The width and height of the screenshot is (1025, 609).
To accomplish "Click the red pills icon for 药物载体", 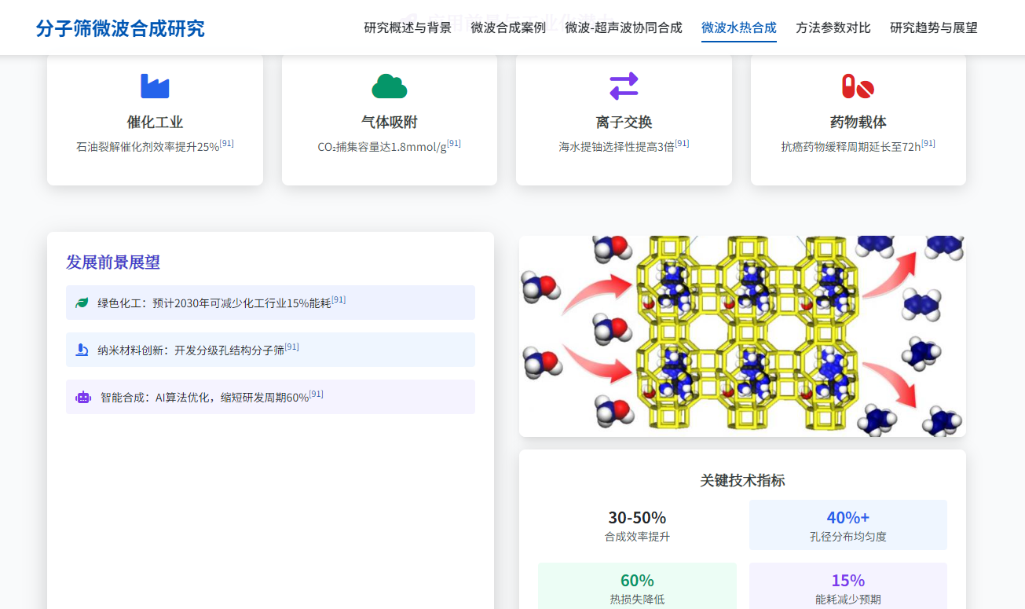I will click(858, 86).
